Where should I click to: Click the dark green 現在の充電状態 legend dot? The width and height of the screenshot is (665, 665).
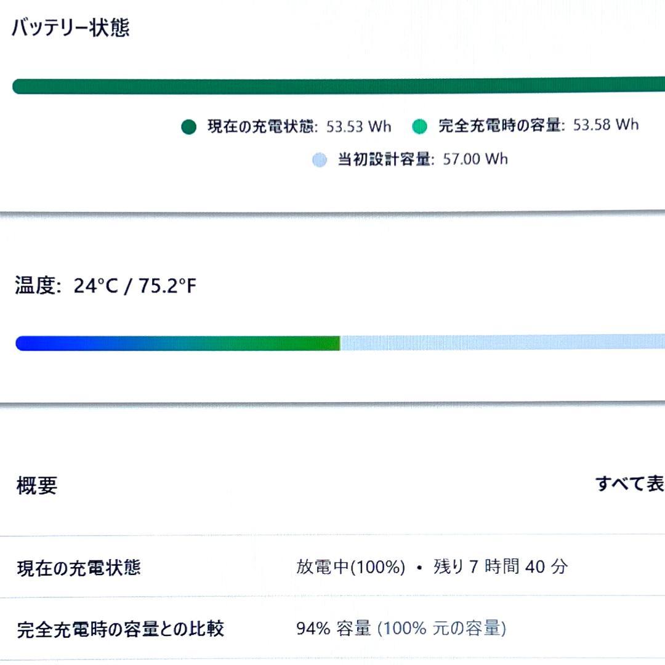(188, 127)
